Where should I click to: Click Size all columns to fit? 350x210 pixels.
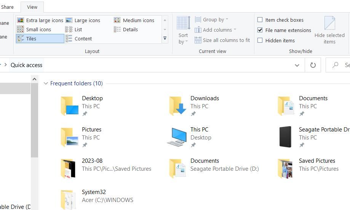222,40
